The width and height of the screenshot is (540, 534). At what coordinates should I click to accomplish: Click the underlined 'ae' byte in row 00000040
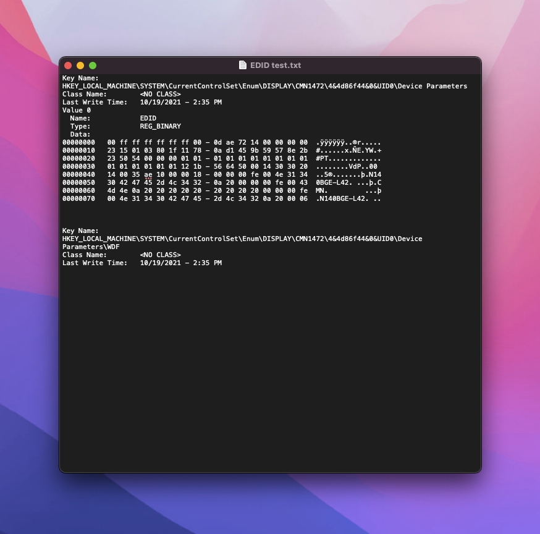tap(148, 175)
